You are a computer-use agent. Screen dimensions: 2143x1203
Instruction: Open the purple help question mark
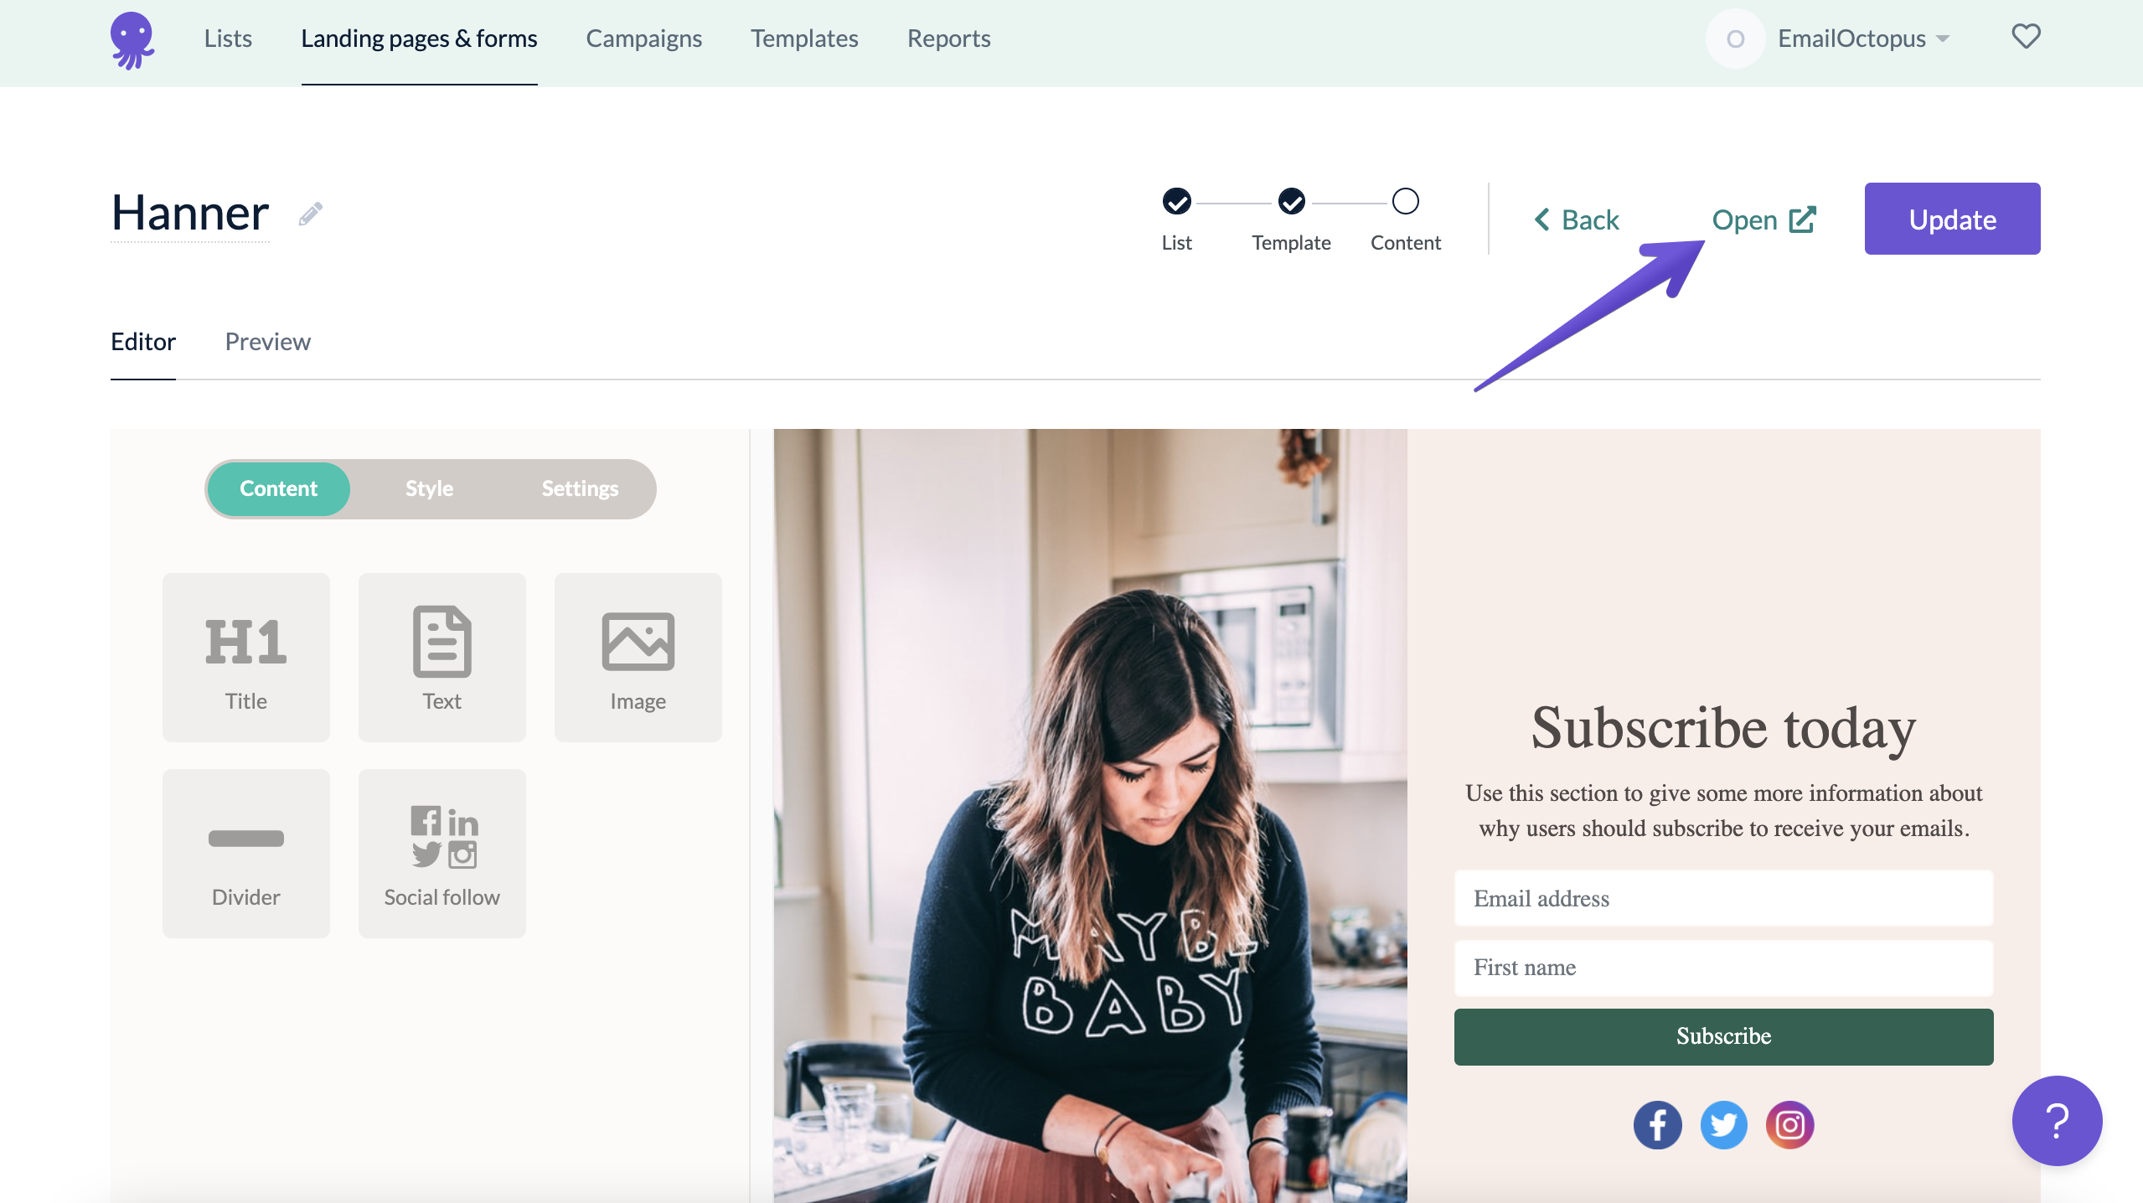(2057, 1121)
